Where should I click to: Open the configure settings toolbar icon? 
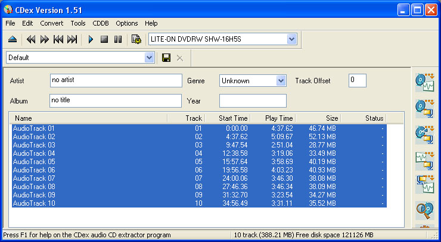[136, 39]
